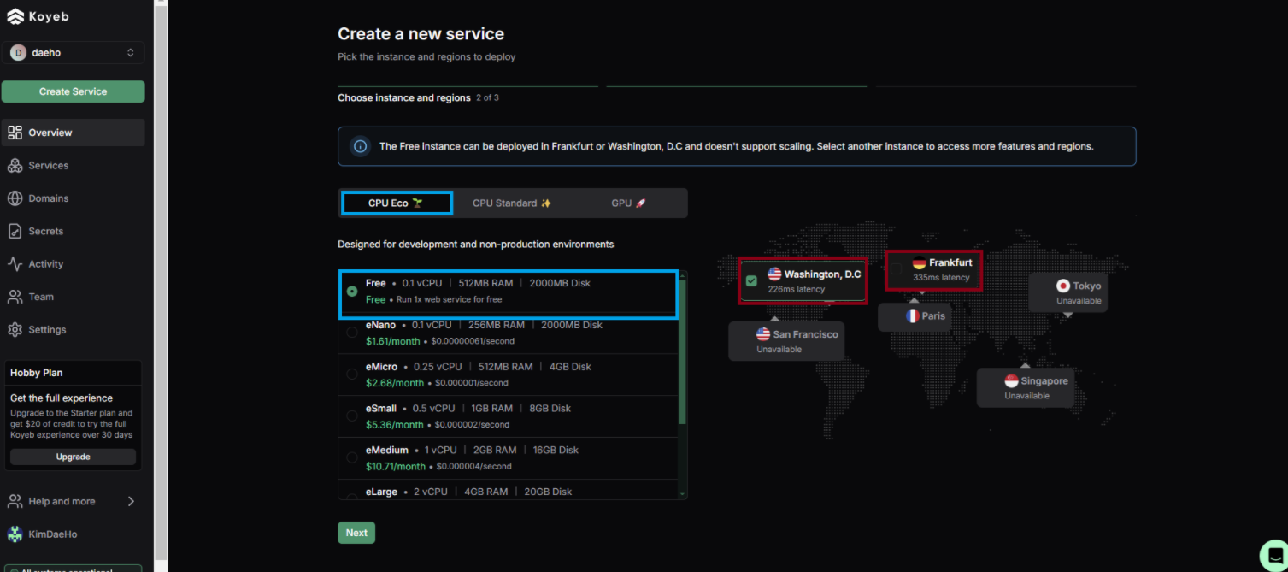This screenshot has height=572, width=1288.
Task: Open the chat support widget
Action: 1273,554
